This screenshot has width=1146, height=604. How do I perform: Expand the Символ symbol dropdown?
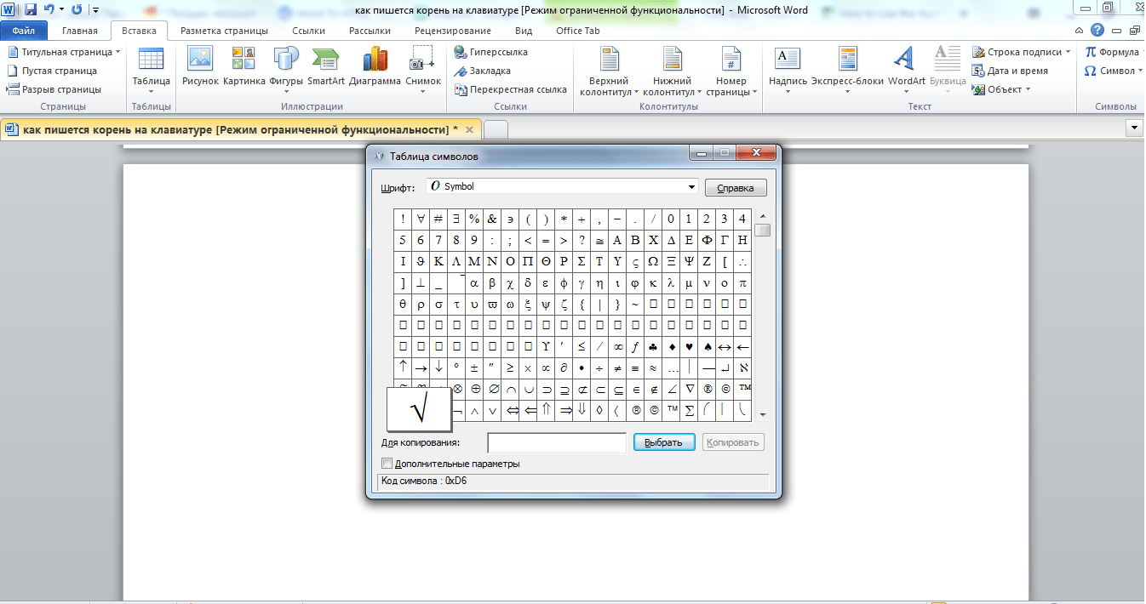(x=1112, y=71)
